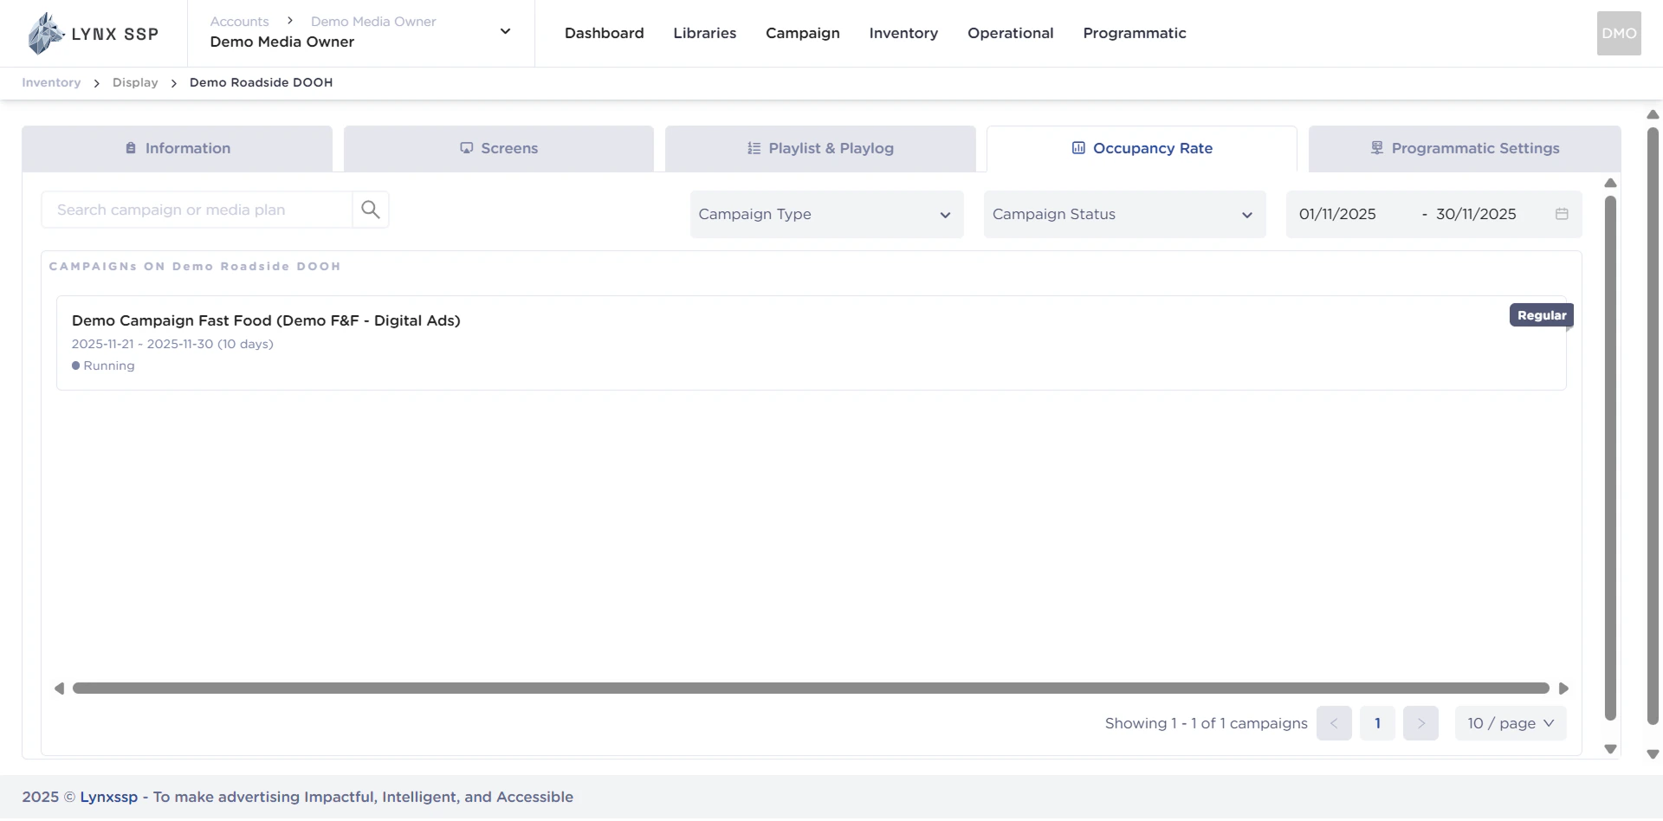This screenshot has height=821, width=1663.
Task: Open the Campaign Status dropdown
Action: tap(1124, 214)
